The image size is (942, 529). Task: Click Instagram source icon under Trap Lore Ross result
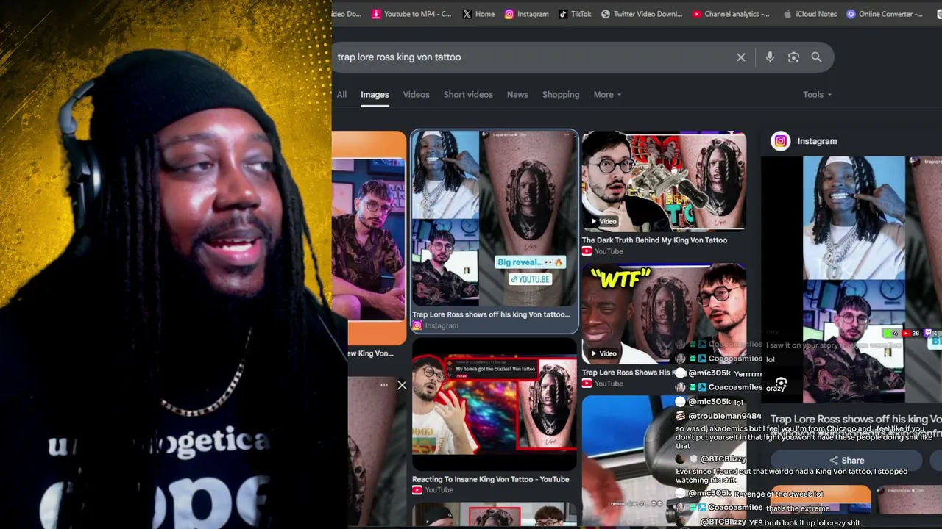417,326
